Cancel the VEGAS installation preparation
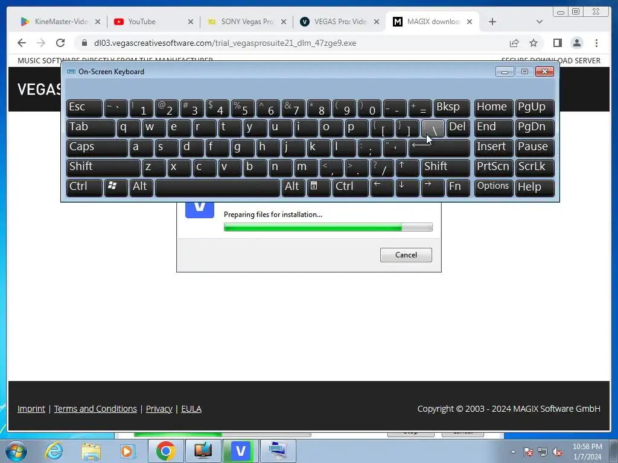The image size is (618, 463). 406,255
